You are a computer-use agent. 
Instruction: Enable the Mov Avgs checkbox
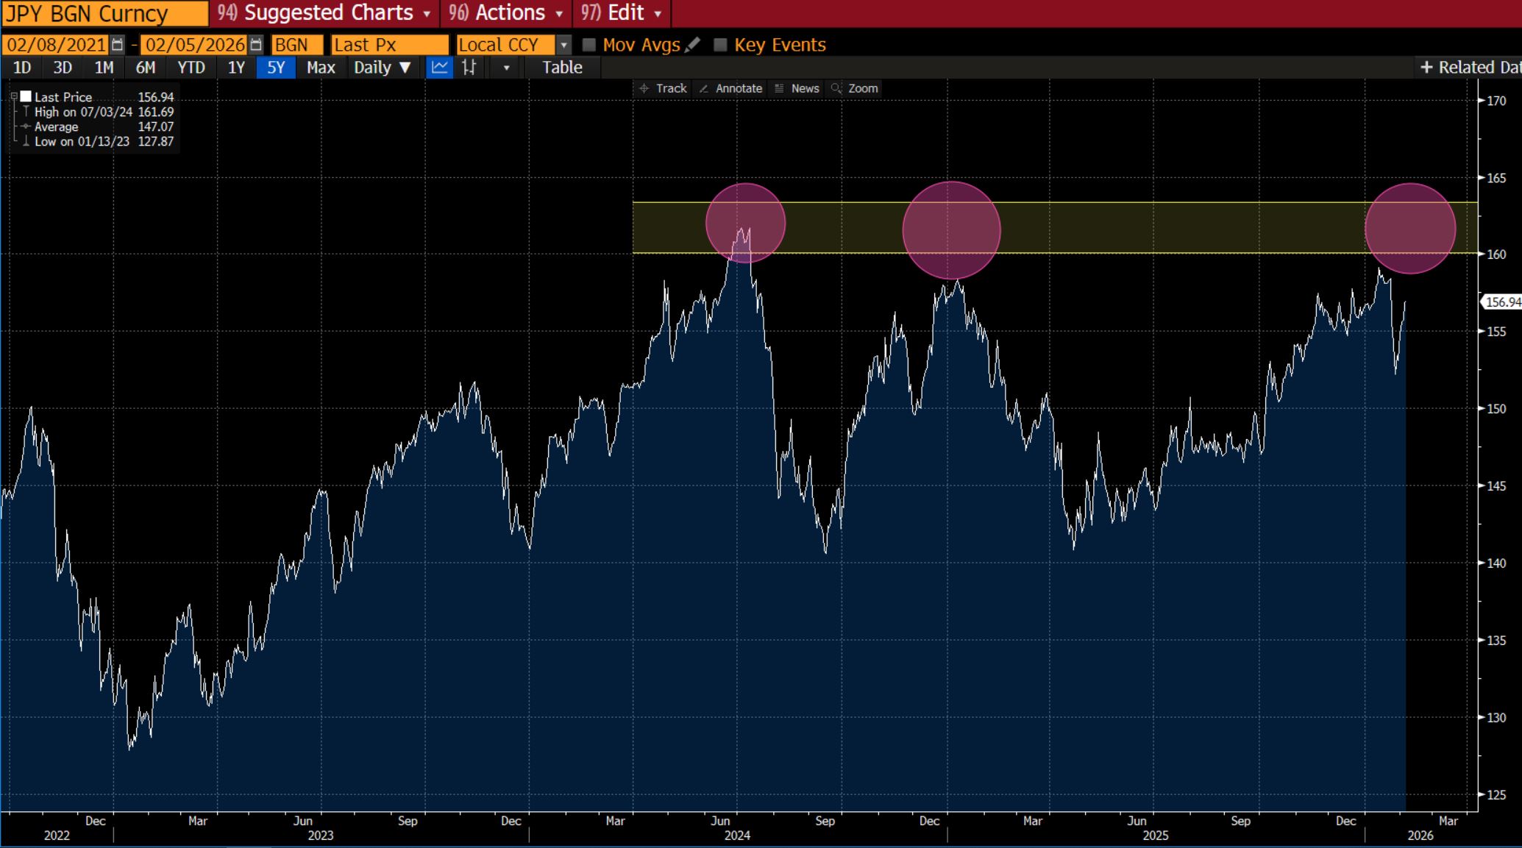588,45
